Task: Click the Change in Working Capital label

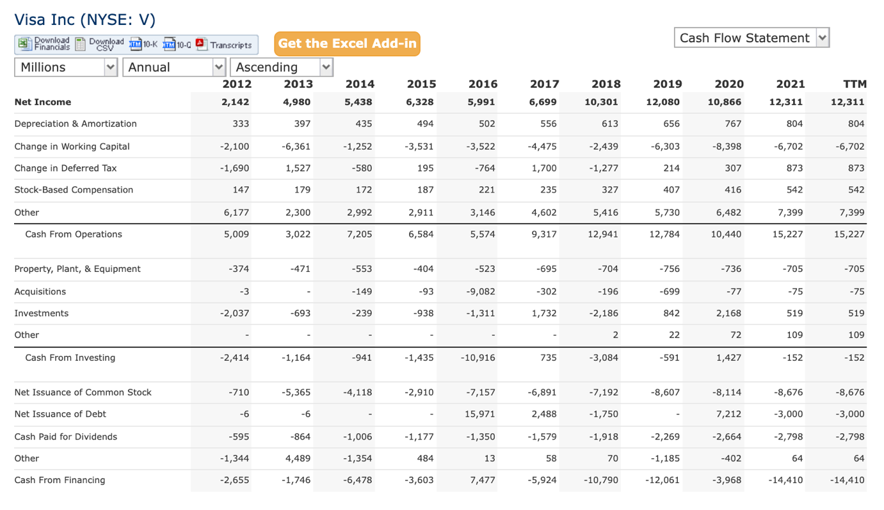Action: click(x=72, y=147)
